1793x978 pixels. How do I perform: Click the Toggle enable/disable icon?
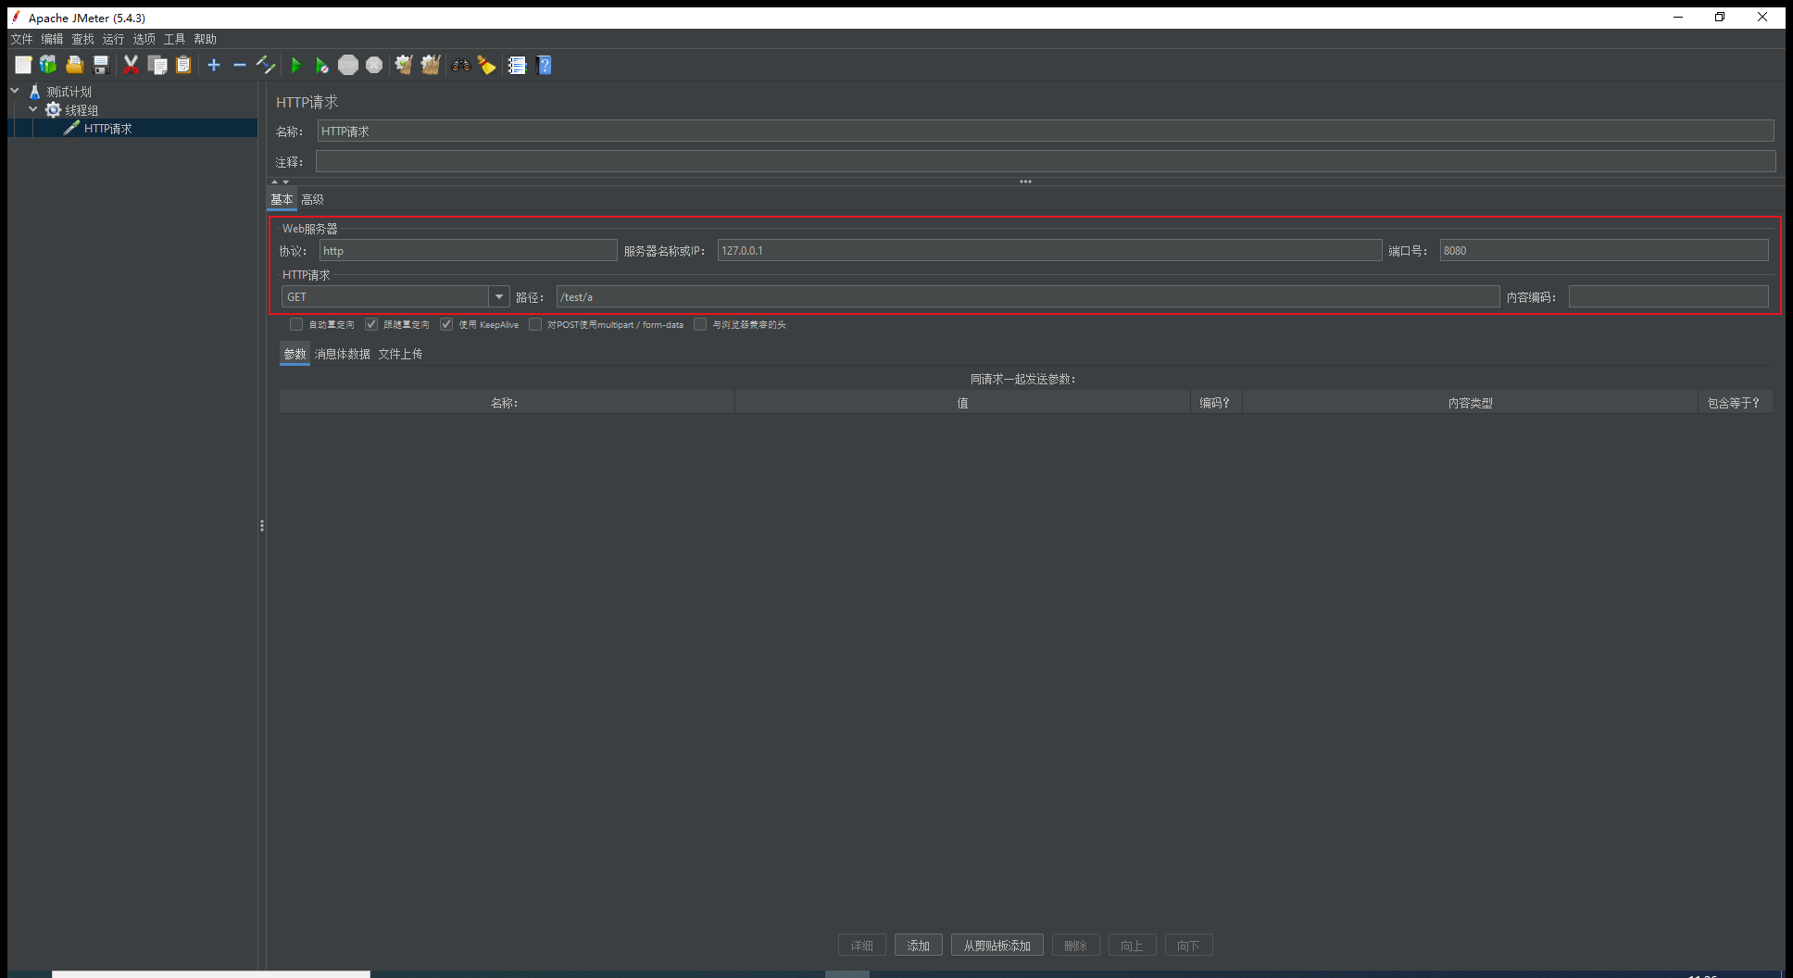(x=266, y=65)
